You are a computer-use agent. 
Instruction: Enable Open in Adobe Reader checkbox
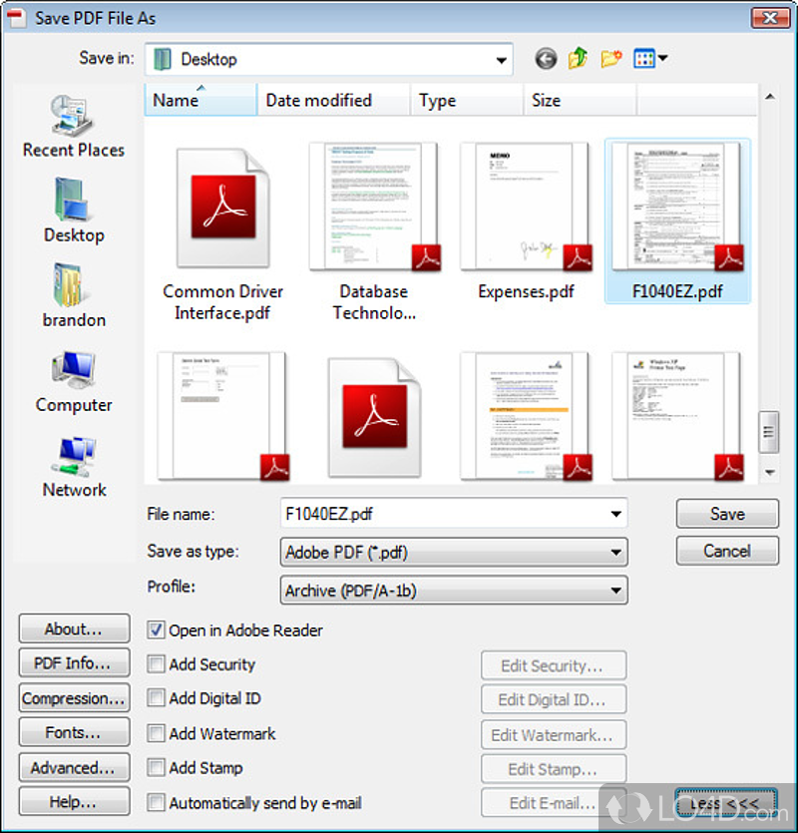coord(157,630)
